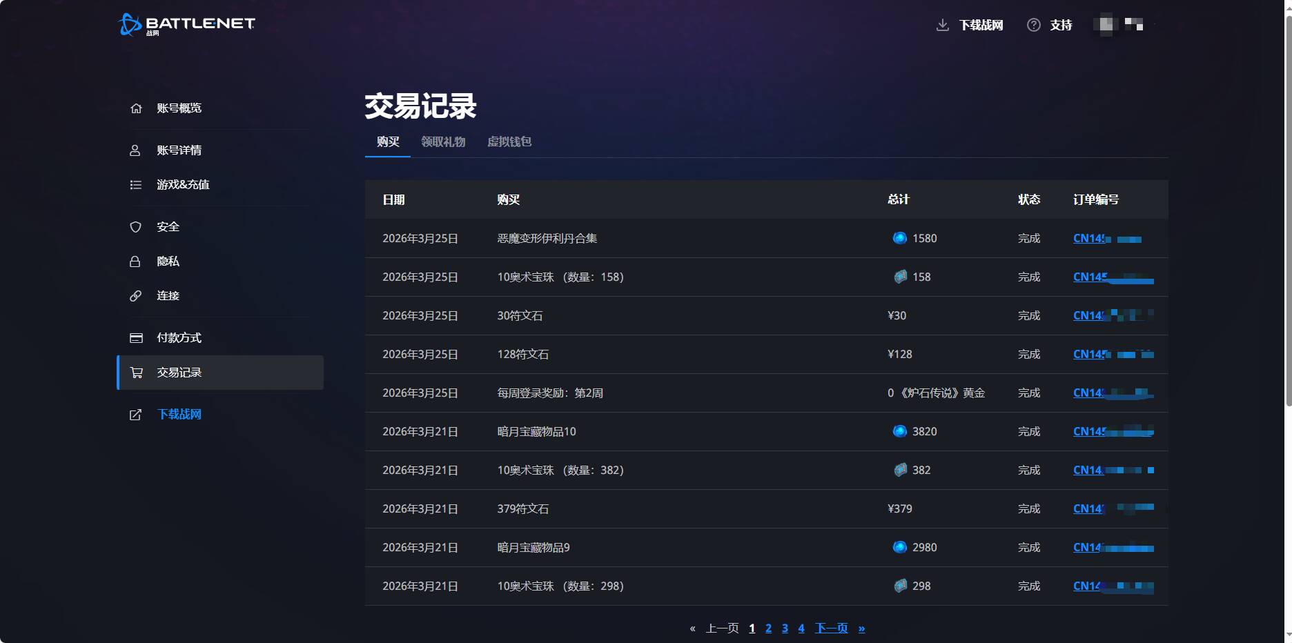
Task: Open the blurred account profile menu
Action: (x=1118, y=25)
